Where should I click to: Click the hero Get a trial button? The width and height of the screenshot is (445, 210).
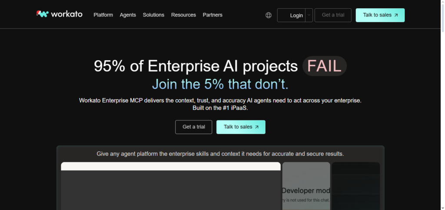pyautogui.click(x=193, y=127)
